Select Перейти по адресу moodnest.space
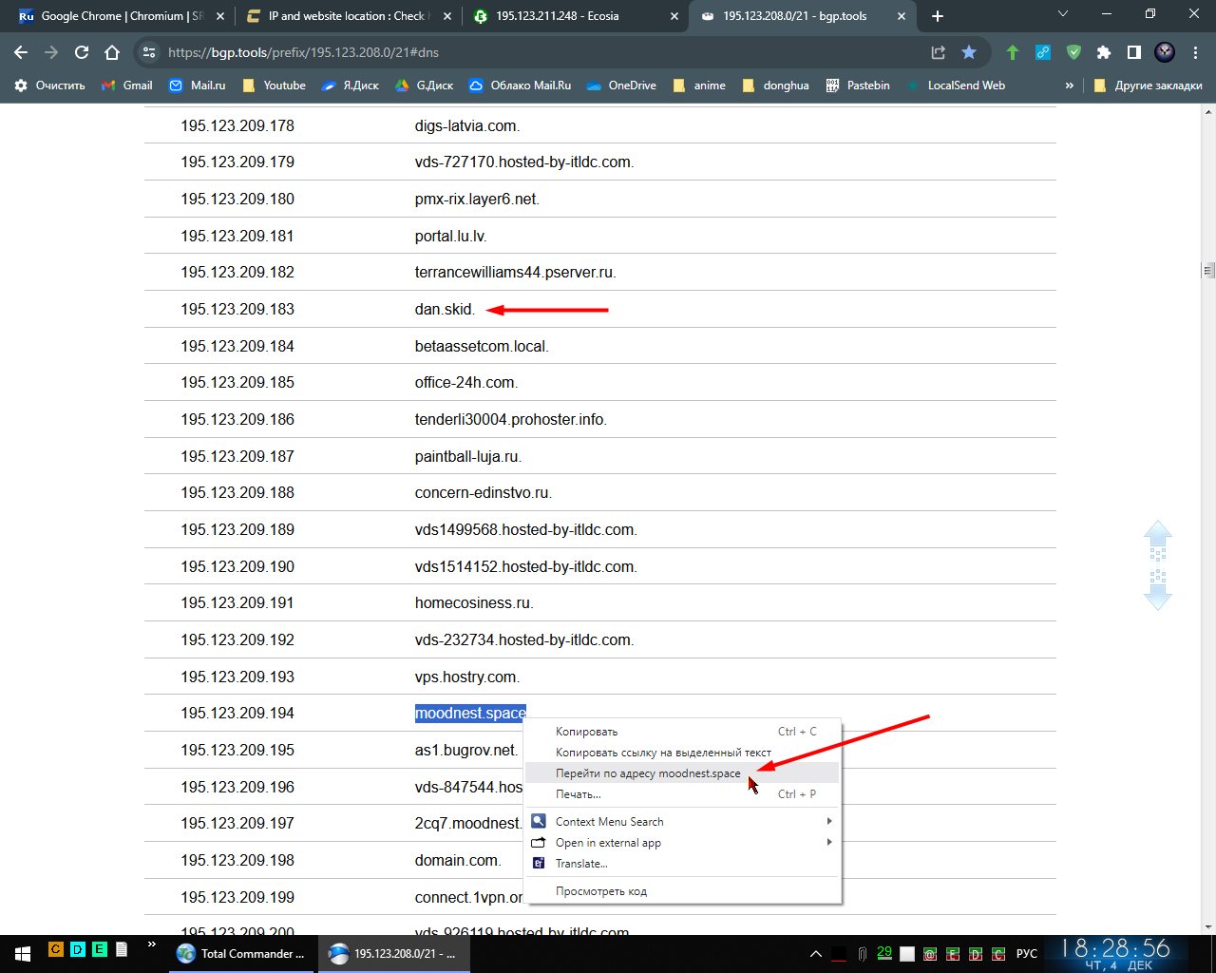The image size is (1216, 973). 648,773
